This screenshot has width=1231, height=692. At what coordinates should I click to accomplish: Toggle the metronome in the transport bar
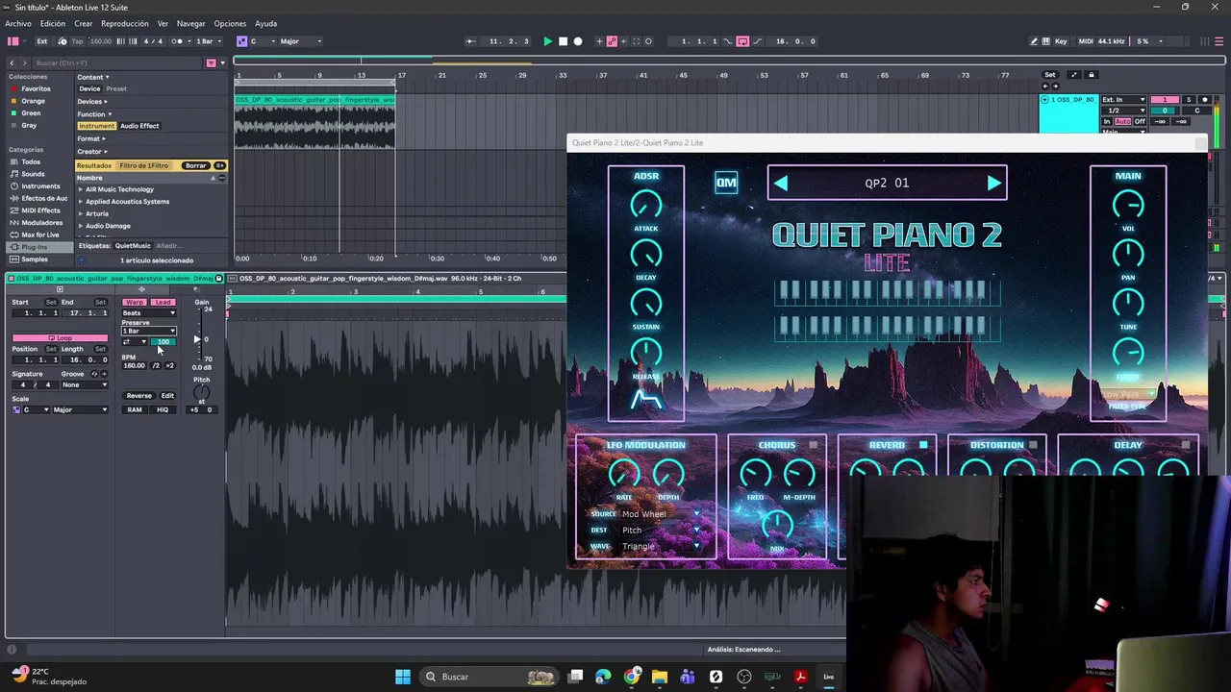coord(178,41)
